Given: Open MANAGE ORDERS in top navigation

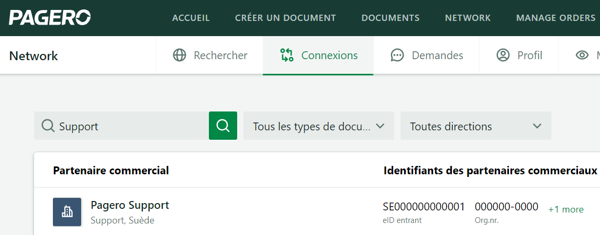Looking at the screenshot, I should 555,18.
